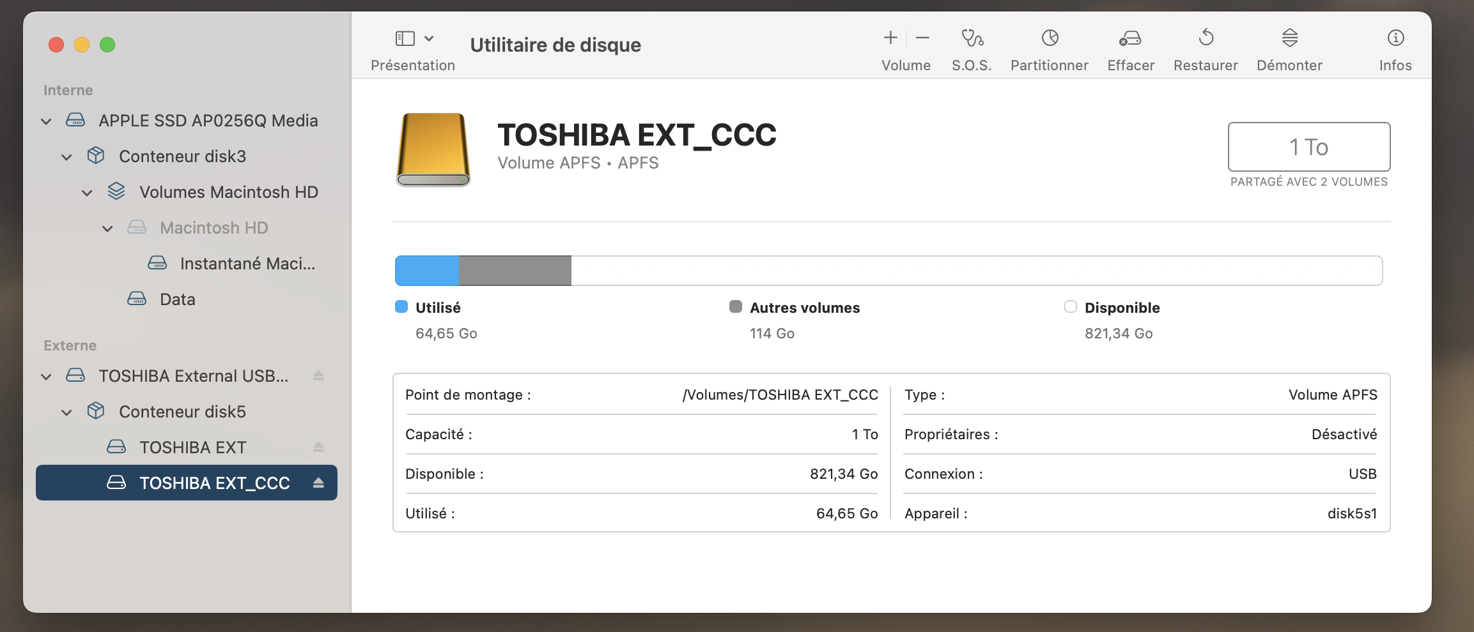Viewport: 1474px width, 632px height.
Task: Eject the TOSHIBA External USB disk
Action: tap(318, 376)
